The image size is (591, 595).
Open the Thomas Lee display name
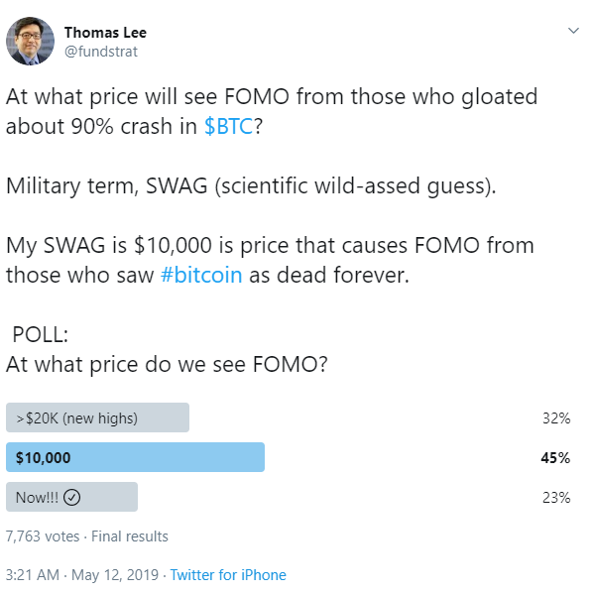pyautogui.click(x=105, y=33)
